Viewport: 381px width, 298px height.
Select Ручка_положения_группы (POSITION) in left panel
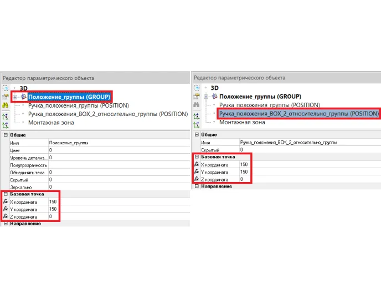[x=79, y=105]
